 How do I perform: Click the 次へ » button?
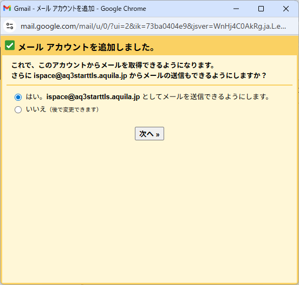[x=149, y=133]
